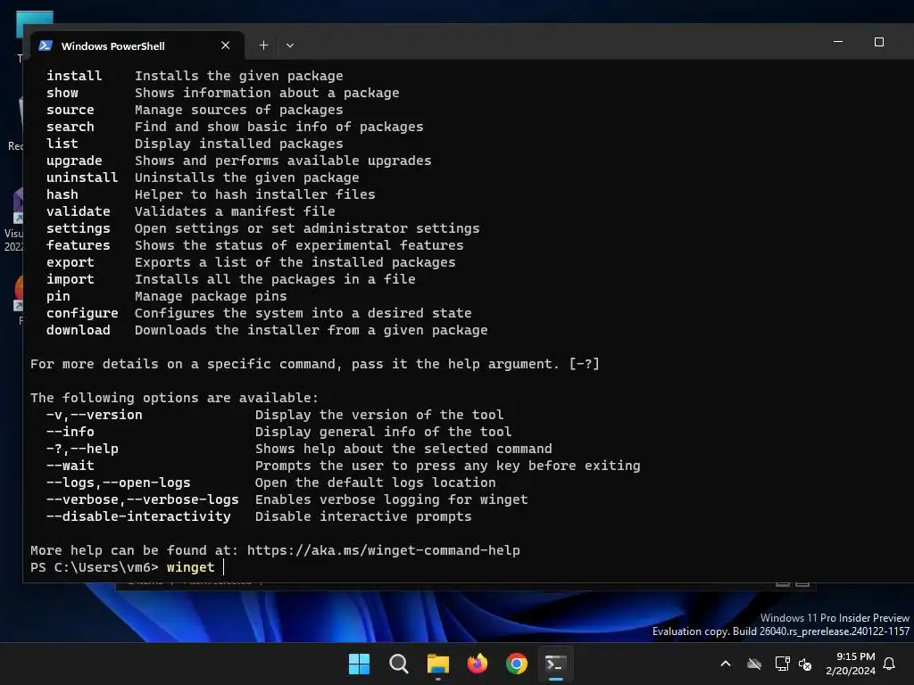Screen dimensions: 914x685
Task: Open the Windows Start menu
Action: (359, 664)
